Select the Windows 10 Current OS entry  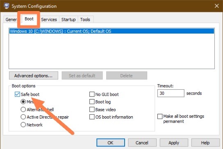[x=111, y=31]
